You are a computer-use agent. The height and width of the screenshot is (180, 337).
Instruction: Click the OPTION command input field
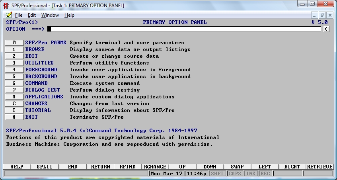tap(184, 29)
